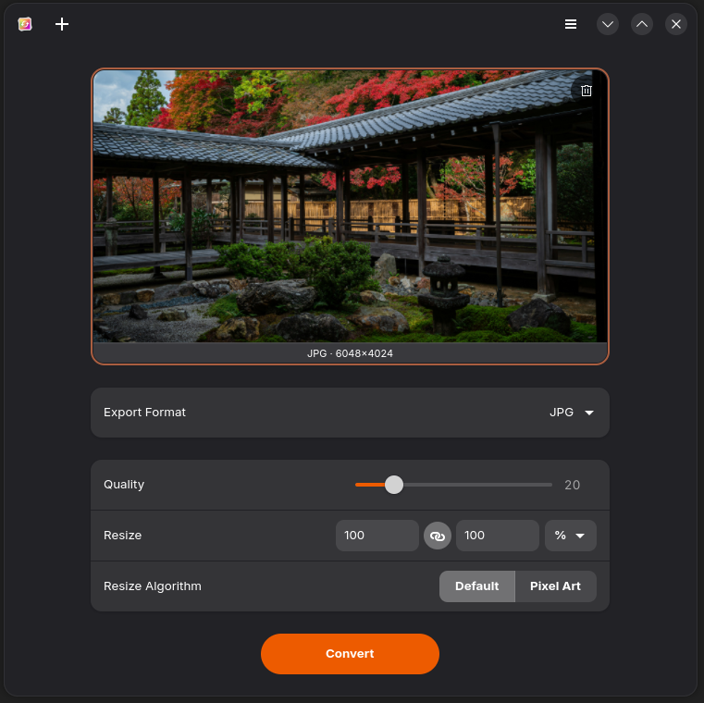This screenshot has width=704, height=703.
Task: Toggle the aspect ratio link button
Action: click(438, 536)
